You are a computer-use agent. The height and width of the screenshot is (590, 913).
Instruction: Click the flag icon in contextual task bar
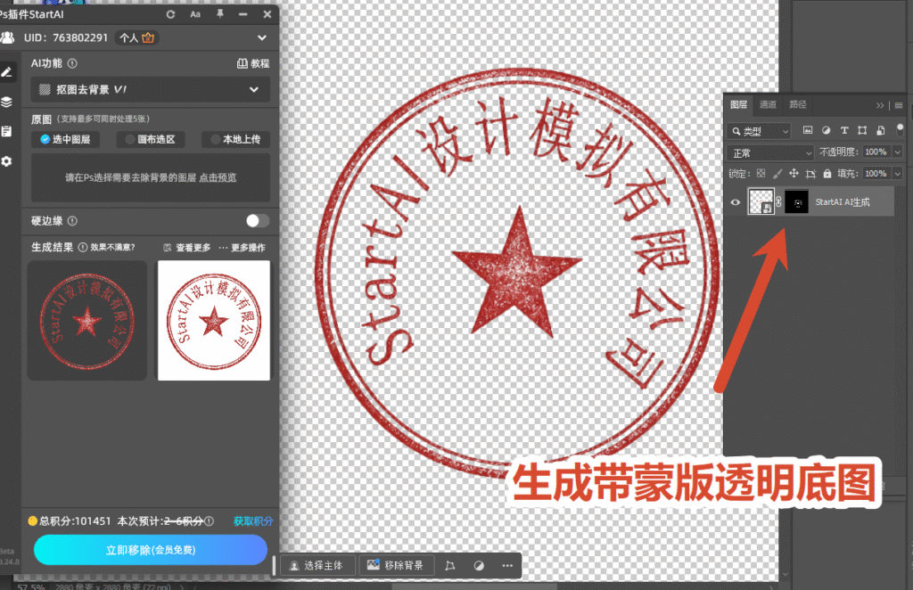(x=450, y=566)
